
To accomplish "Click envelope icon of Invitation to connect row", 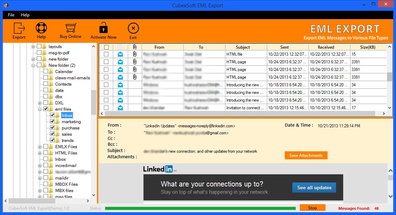I will click(x=121, y=108).
